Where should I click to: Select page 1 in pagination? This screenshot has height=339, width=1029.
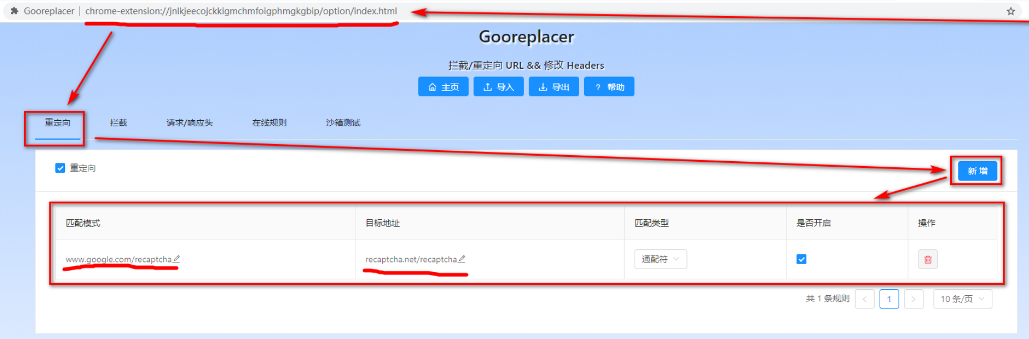coord(889,299)
